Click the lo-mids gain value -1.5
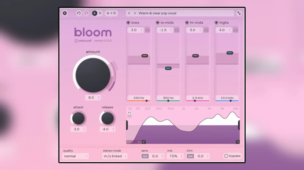 pyautogui.click(x=163, y=30)
